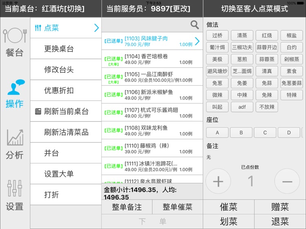Switch table via 红酒坊[切换] header
306x229 pixels.
point(63,9)
